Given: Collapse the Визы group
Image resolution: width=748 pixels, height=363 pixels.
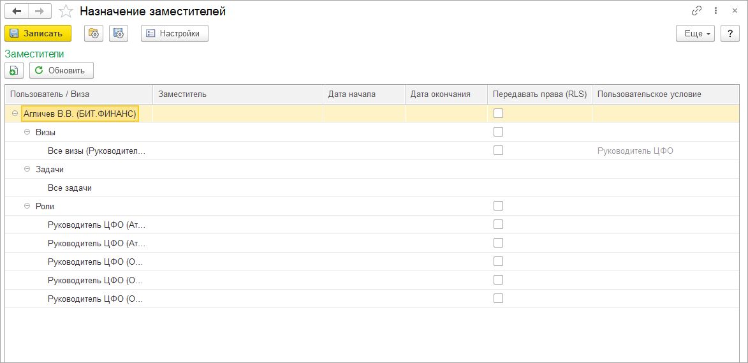Looking at the screenshot, I should point(27,132).
